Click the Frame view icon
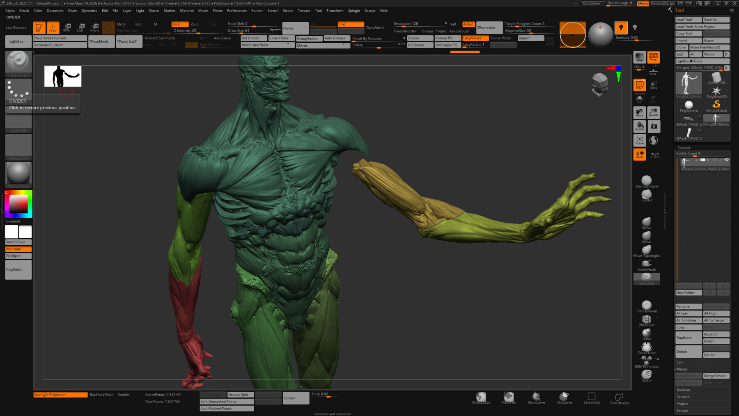Screen dimensions: 739x416 639,140
